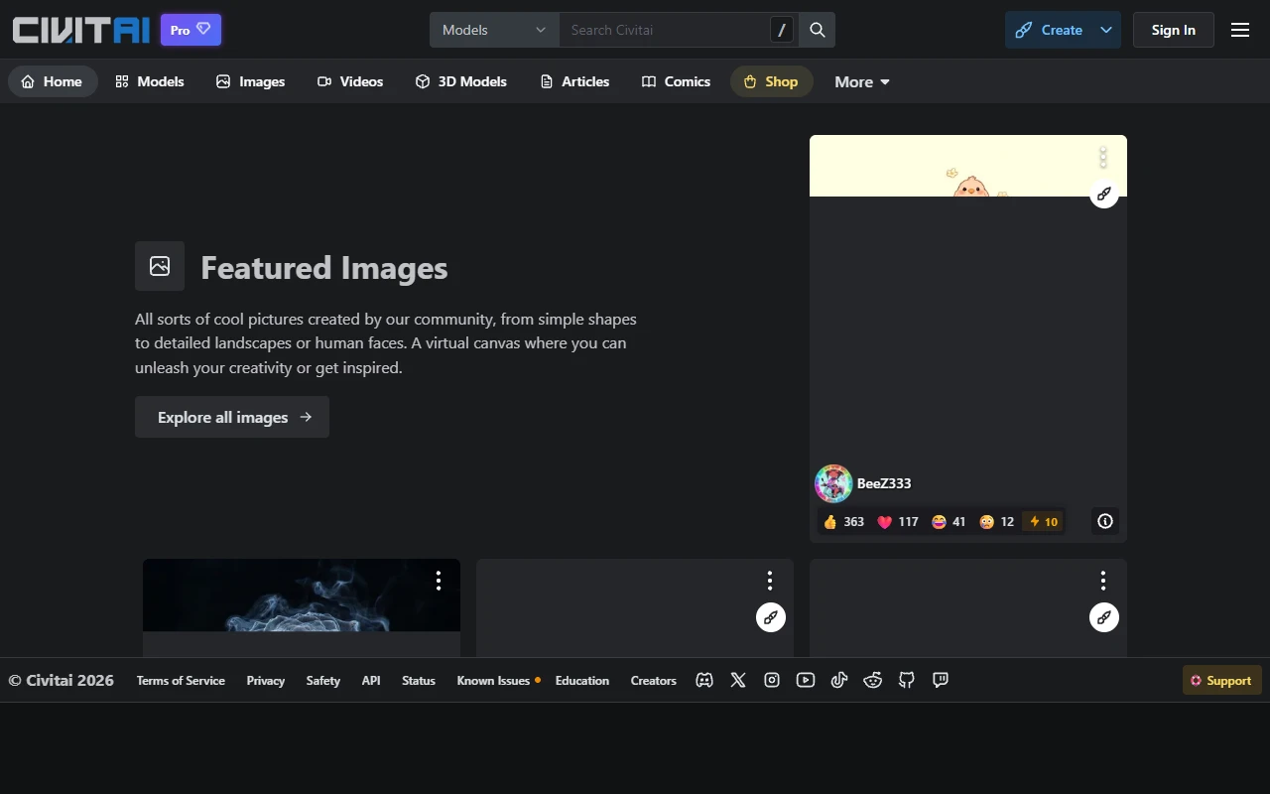Click the Featured Images heading

coord(324,267)
